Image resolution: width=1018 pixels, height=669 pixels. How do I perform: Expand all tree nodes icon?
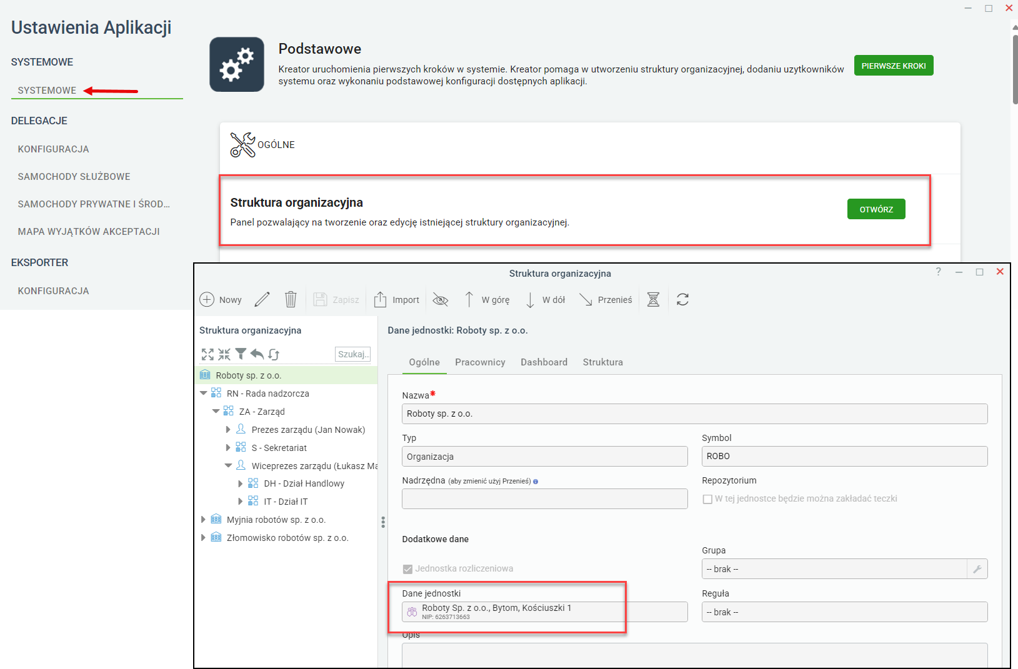[207, 354]
